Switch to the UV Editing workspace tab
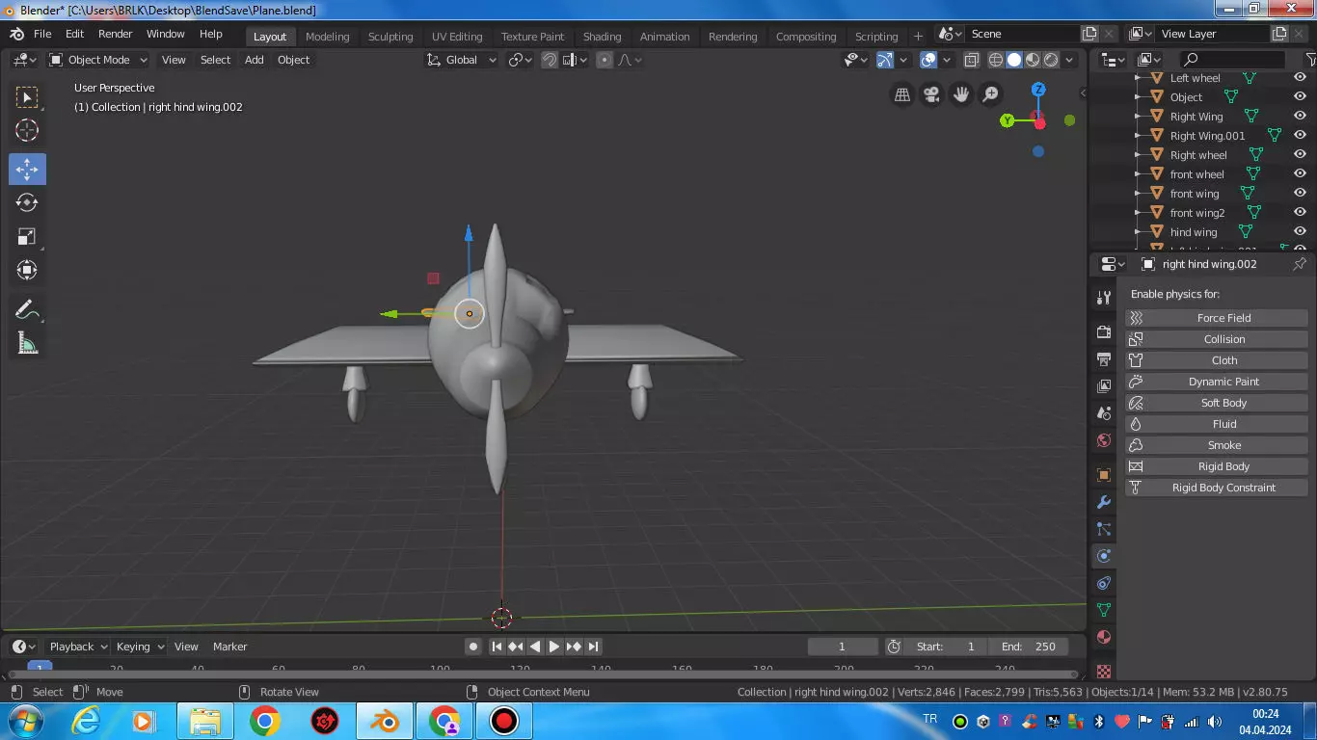Viewport: 1317px width, 740px height. coord(457,37)
